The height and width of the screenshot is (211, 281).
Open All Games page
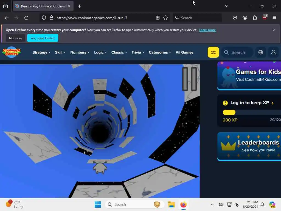click(184, 52)
